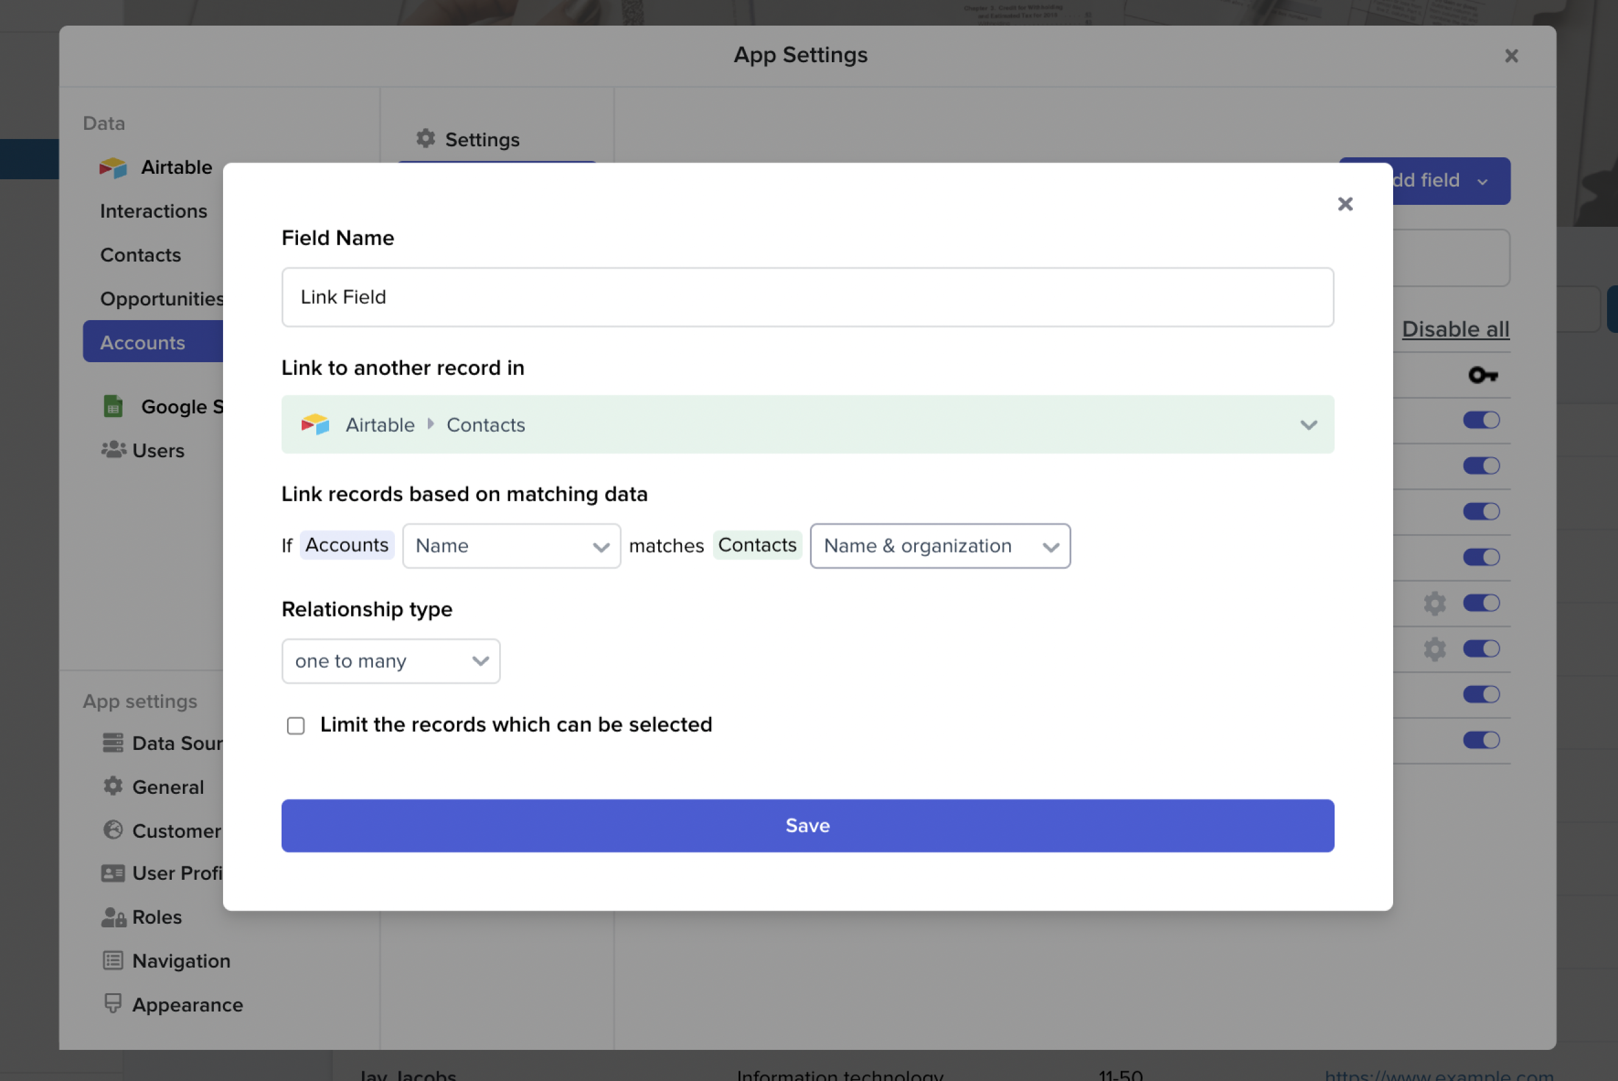Toggle the first field switch below key icon
Screen dimensions: 1618x1081
(x=1481, y=420)
